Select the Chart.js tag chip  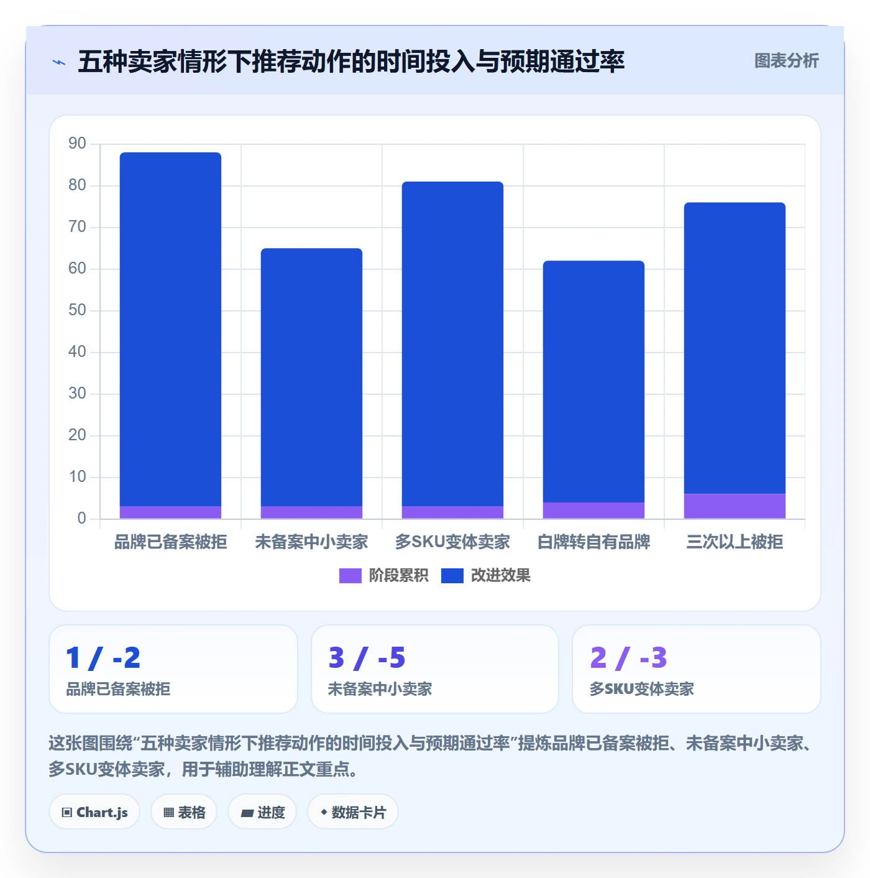[x=94, y=812]
